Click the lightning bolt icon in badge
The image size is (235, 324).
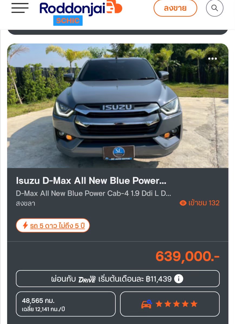coord(25,225)
